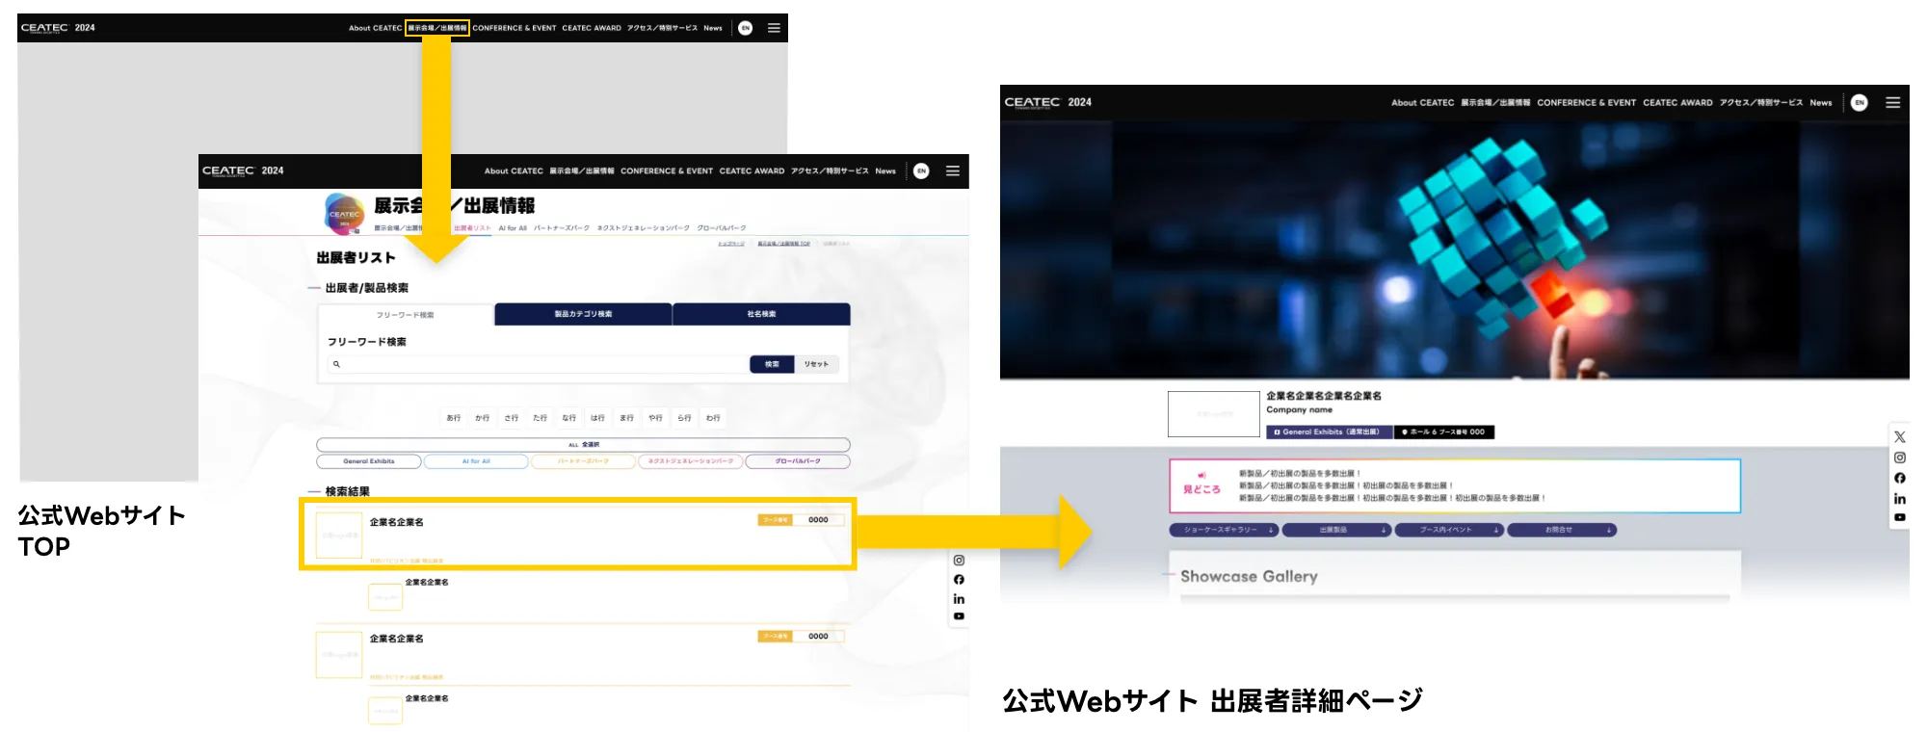Viewport: 1927px width, 732px height.
Task: Open Instagram icon on exhibitor detail page
Action: click(1900, 457)
